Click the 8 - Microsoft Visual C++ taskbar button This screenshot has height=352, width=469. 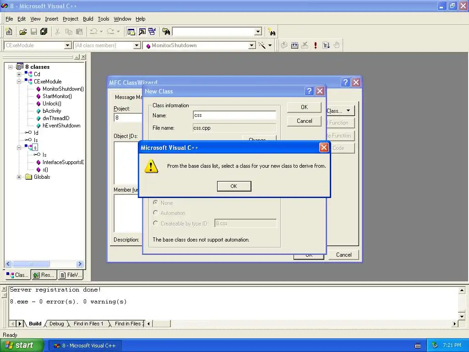click(x=85, y=346)
